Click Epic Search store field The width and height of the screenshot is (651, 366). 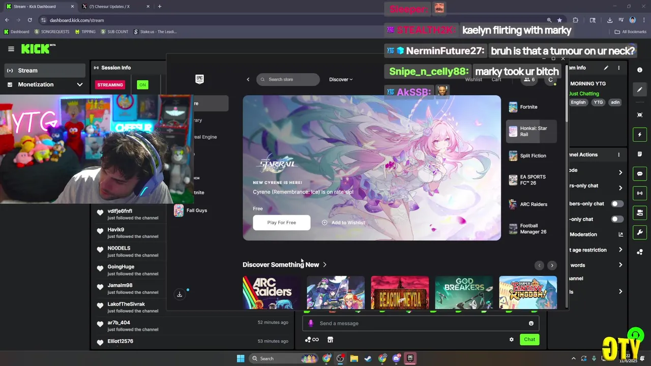(x=288, y=79)
